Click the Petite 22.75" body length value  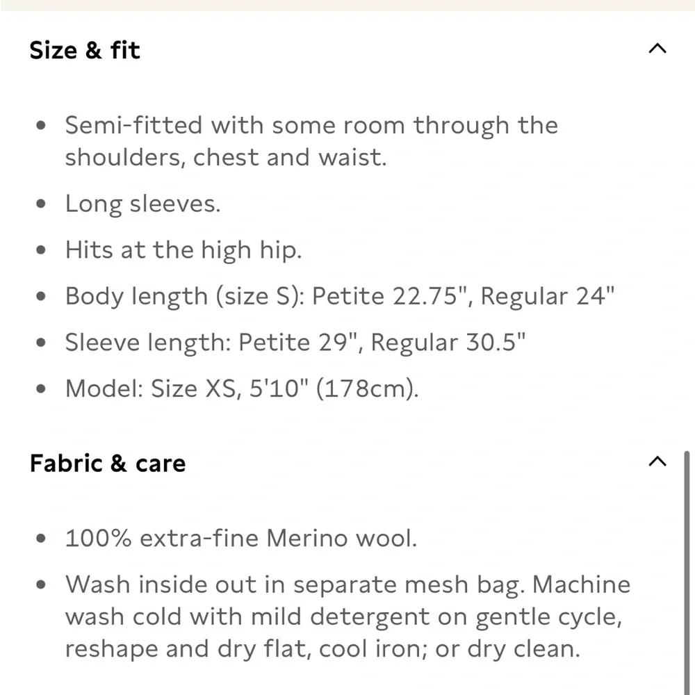[391, 296]
